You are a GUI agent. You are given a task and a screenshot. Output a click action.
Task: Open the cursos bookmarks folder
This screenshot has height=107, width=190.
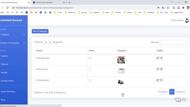tap(128, 12)
